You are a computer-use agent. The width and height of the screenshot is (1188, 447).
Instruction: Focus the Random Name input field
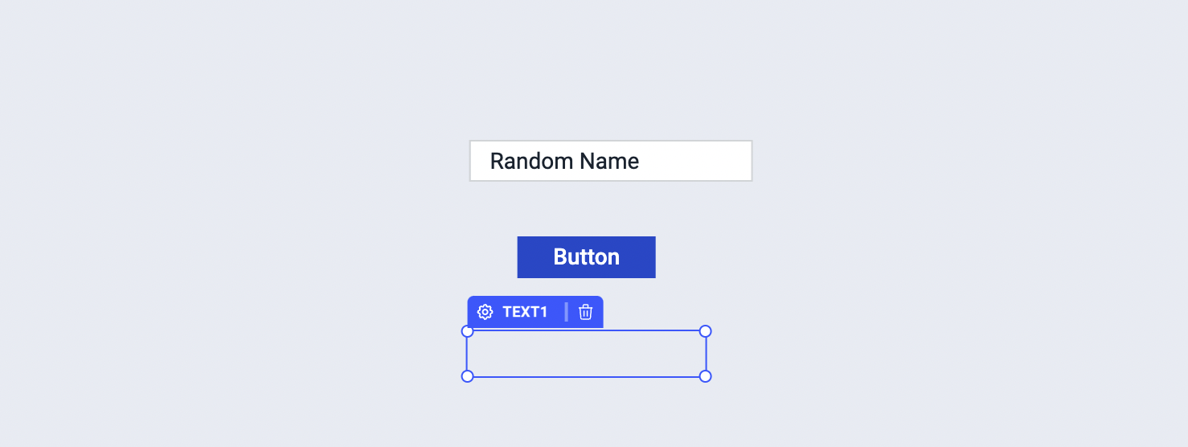[x=611, y=161]
